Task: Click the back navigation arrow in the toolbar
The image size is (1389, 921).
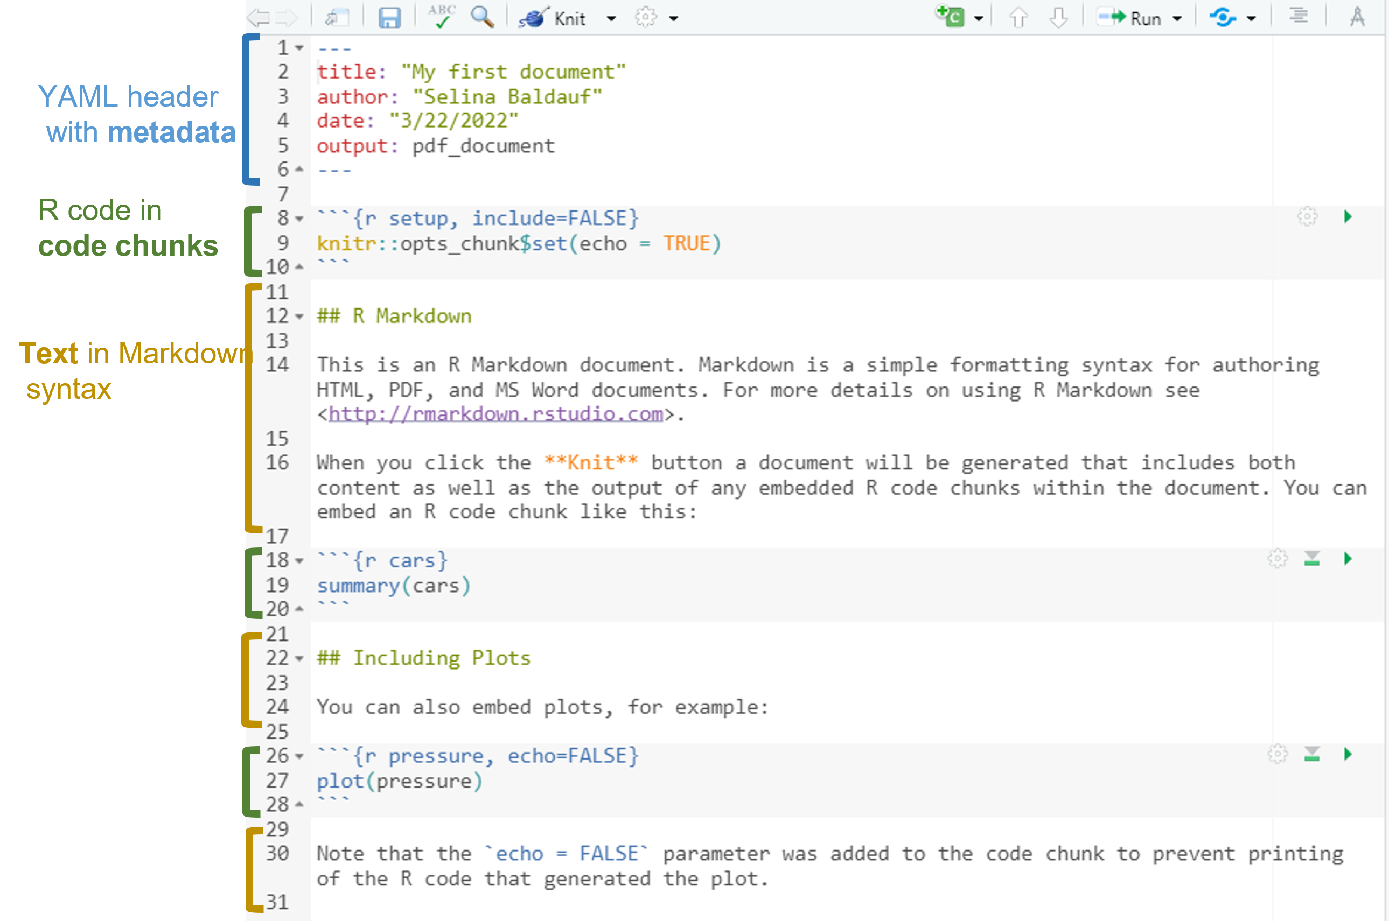Action: click(x=258, y=18)
